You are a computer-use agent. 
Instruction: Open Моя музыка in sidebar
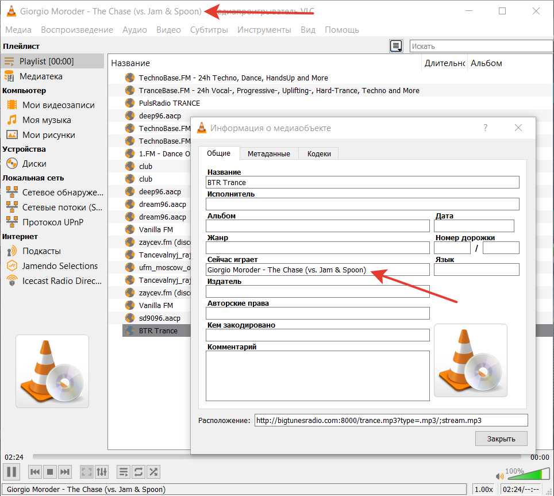coord(52,120)
